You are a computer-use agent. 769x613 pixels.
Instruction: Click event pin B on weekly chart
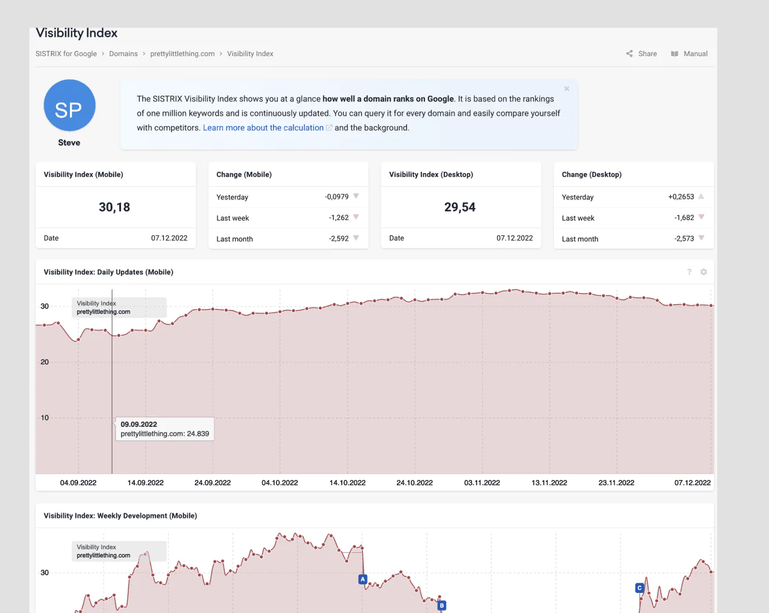pos(442,605)
